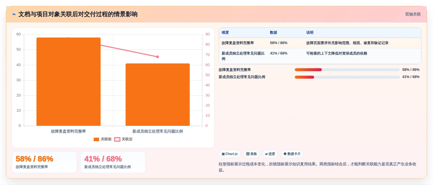The image size is (433, 185).
Task: Open the 58% / 86% data card
Action: pyautogui.click(x=44, y=162)
